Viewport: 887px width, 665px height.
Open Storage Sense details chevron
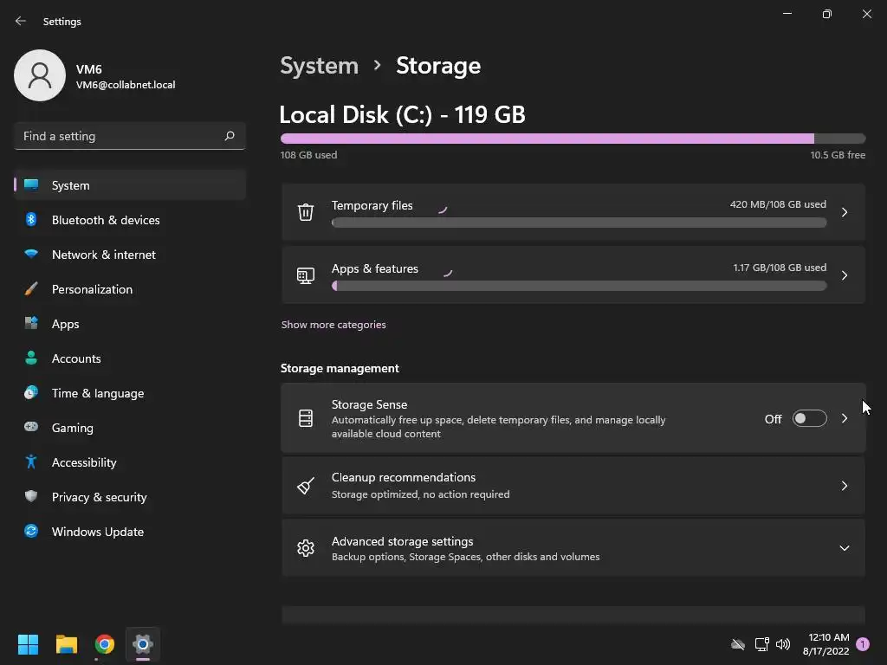pyautogui.click(x=845, y=419)
